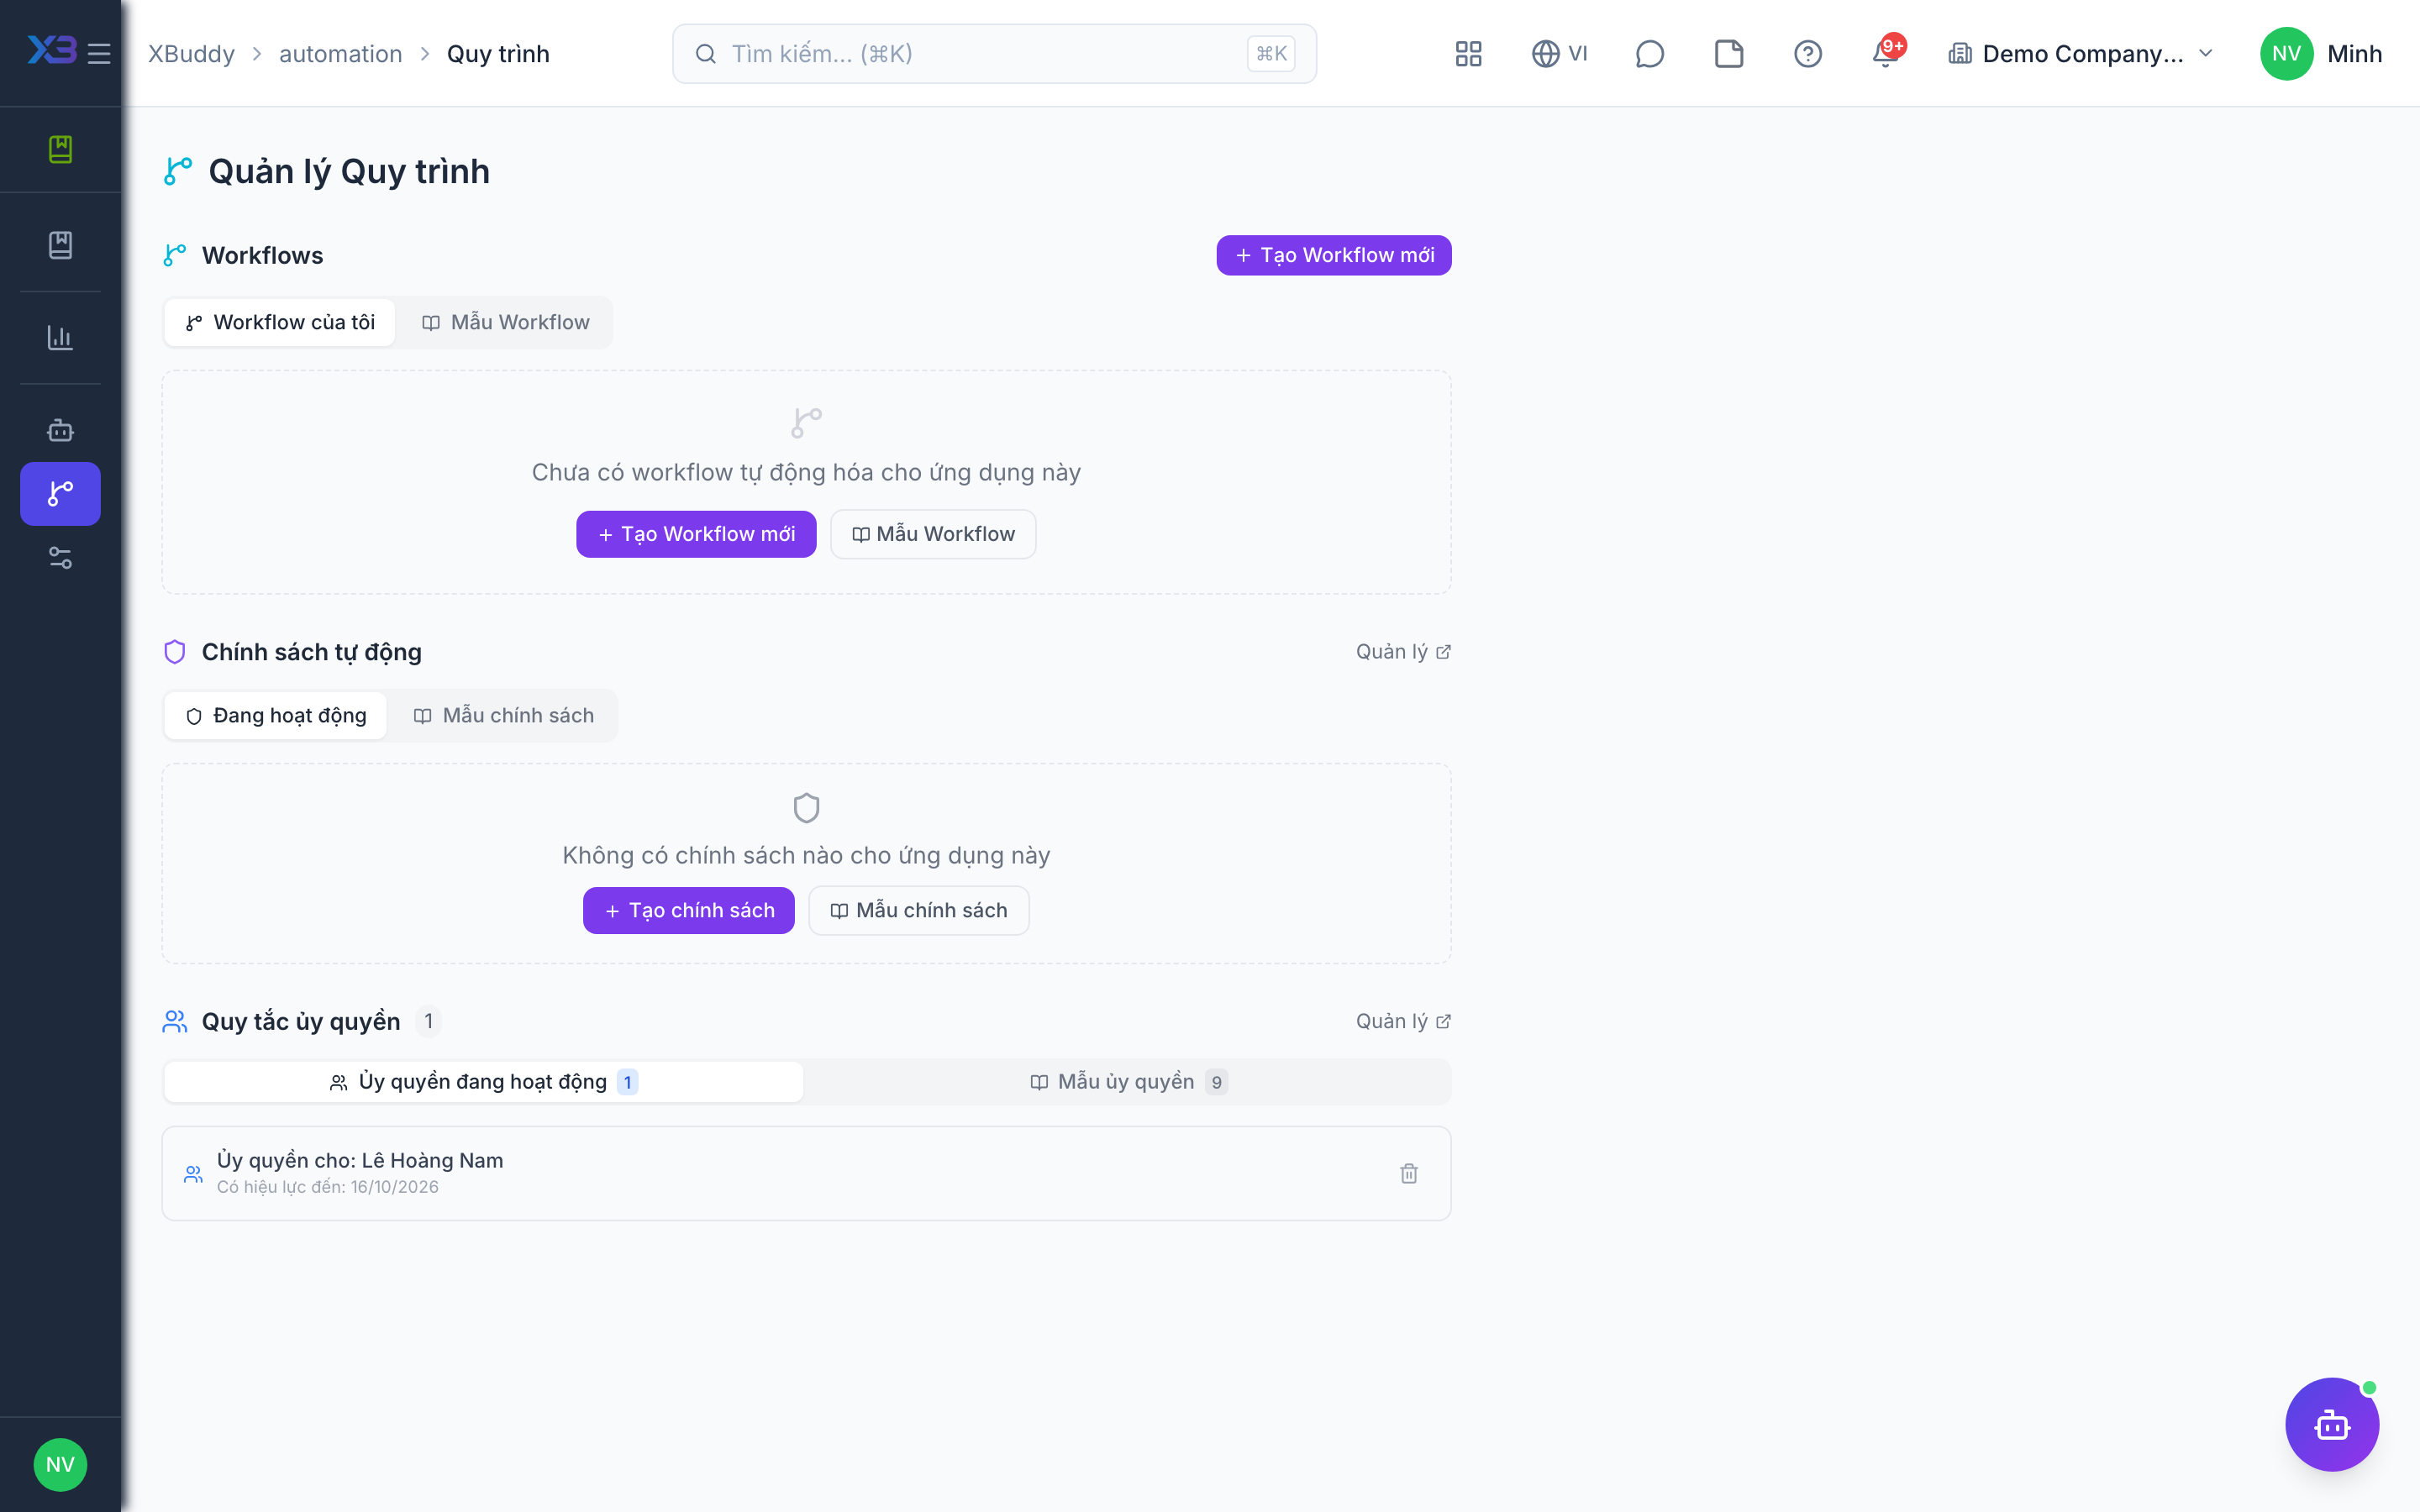Open Quản lý link for Chính sách tự động
2420x1512 pixels.
pos(1403,652)
